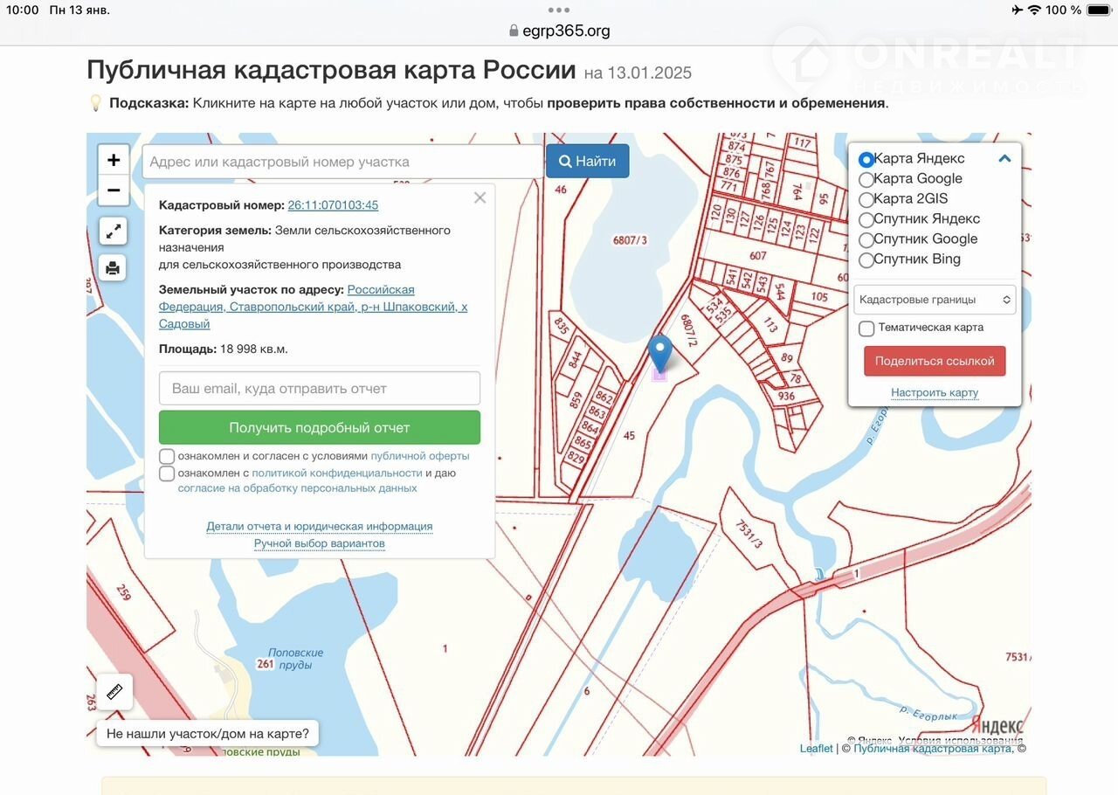Image resolution: width=1118 pixels, height=795 pixels.
Task: Focus the email input field
Action: (x=320, y=389)
